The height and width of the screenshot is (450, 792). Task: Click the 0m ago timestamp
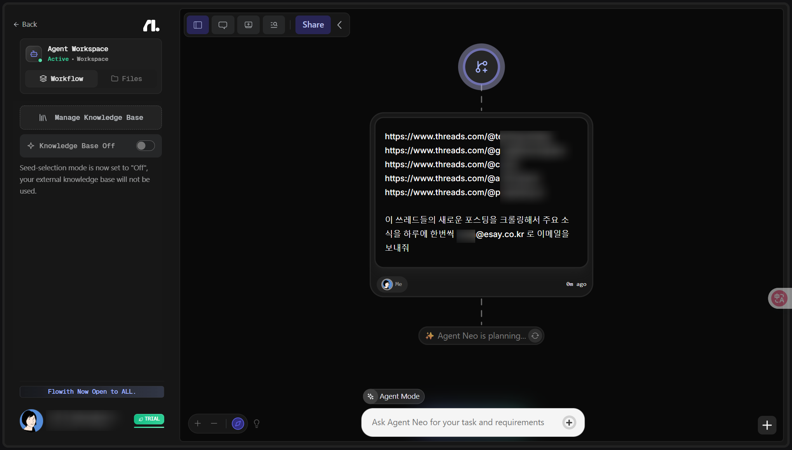tap(576, 284)
